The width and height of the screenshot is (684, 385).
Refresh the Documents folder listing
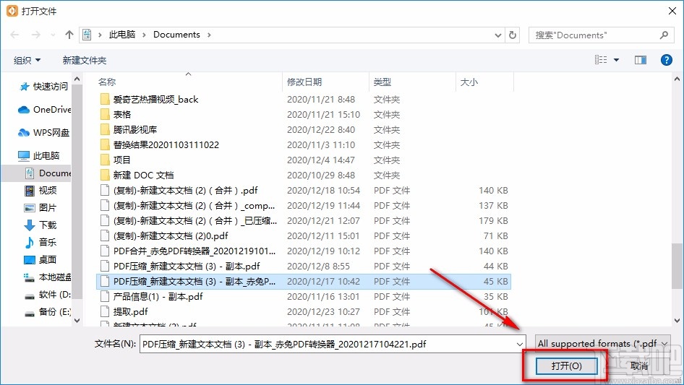tap(513, 35)
